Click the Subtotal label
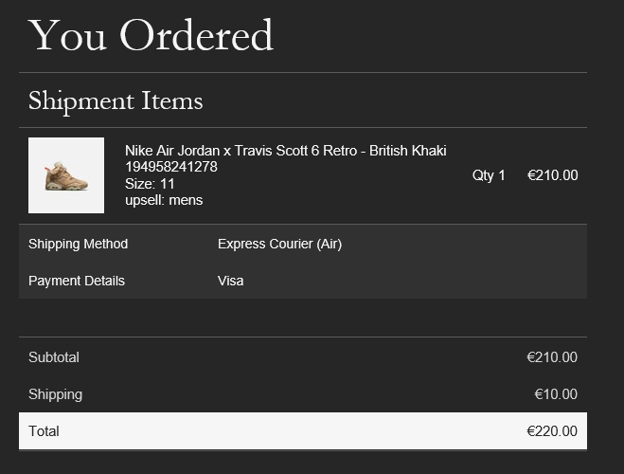The height and width of the screenshot is (474, 624). coord(54,357)
